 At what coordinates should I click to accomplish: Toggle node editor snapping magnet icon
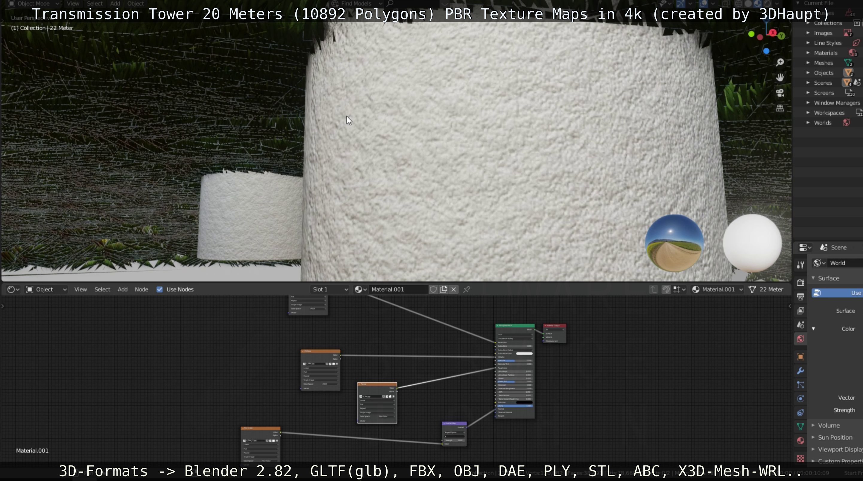point(666,289)
